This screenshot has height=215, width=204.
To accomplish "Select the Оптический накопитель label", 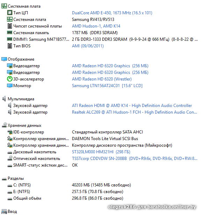I will tap(37, 158).
